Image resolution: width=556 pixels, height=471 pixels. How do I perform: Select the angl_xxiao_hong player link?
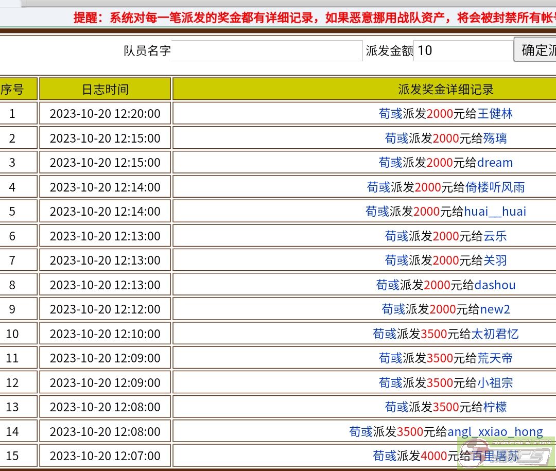(495, 431)
